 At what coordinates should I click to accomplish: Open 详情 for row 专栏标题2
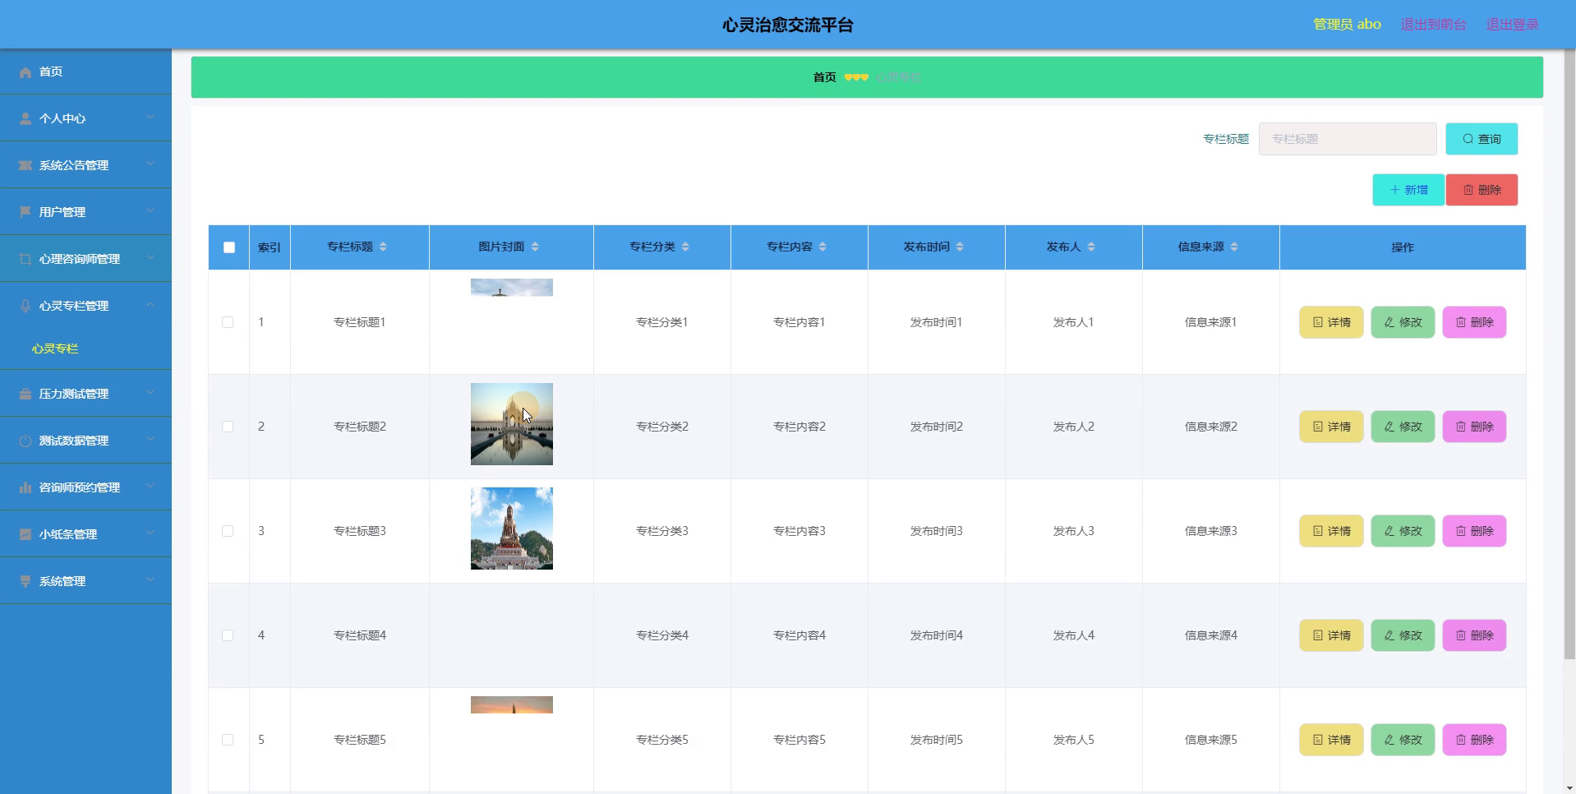tap(1331, 427)
